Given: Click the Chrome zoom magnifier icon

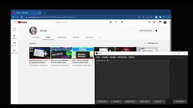Looking at the screenshot, I should pos(143,17).
